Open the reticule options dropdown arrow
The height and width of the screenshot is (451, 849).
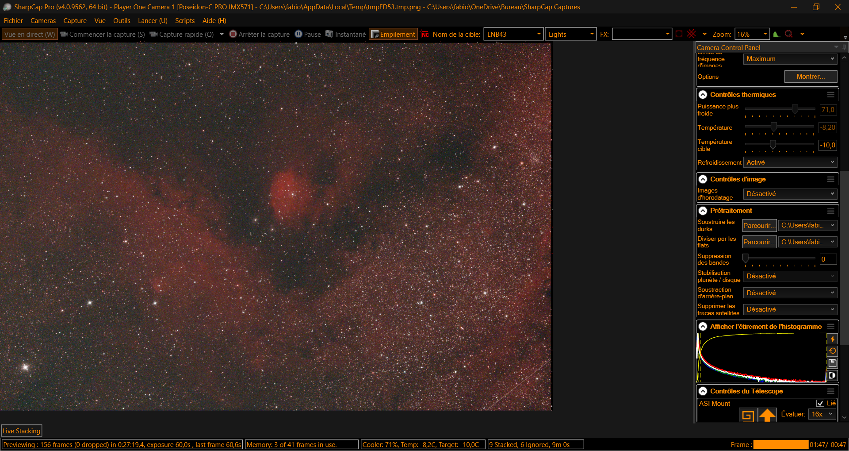point(704,34)
